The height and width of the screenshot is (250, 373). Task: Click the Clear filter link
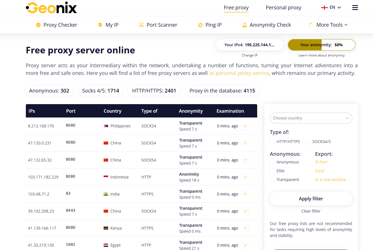[311, 211]
